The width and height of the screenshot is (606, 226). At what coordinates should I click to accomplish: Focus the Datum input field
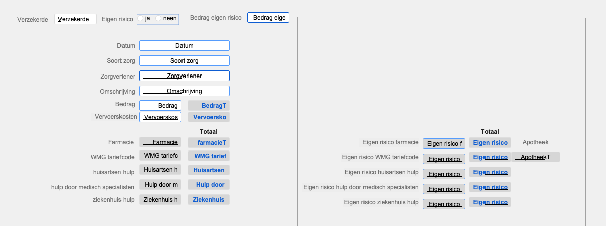[184, 46]
